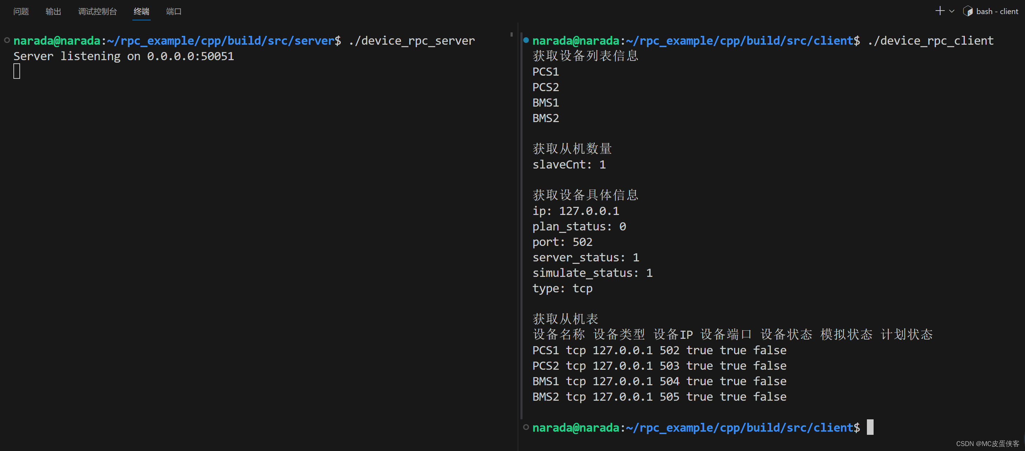Click the PCS2 tcp 503 table row

tap(659, 366)
